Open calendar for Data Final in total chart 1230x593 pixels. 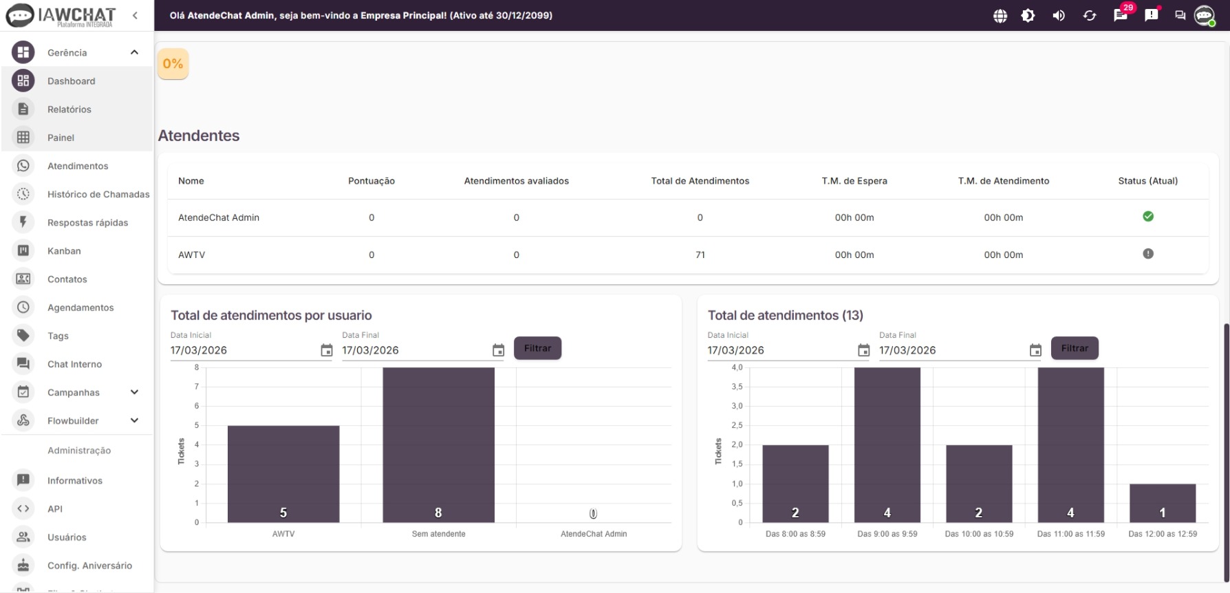click(x=1035, y=351)
